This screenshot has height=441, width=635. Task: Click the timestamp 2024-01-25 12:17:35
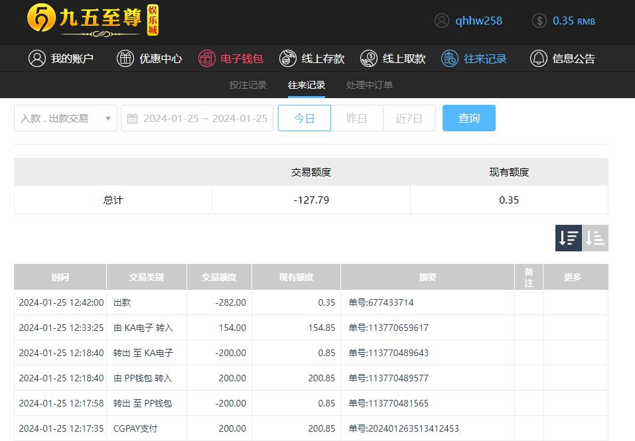click(61, 428)
